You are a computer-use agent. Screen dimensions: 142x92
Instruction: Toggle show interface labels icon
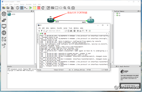(22, 8)
